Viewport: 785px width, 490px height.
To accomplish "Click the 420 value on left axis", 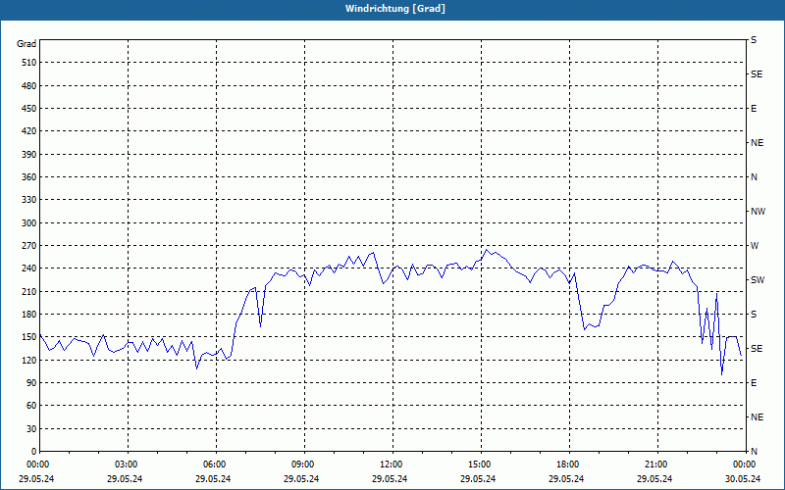I will (29, 131).
